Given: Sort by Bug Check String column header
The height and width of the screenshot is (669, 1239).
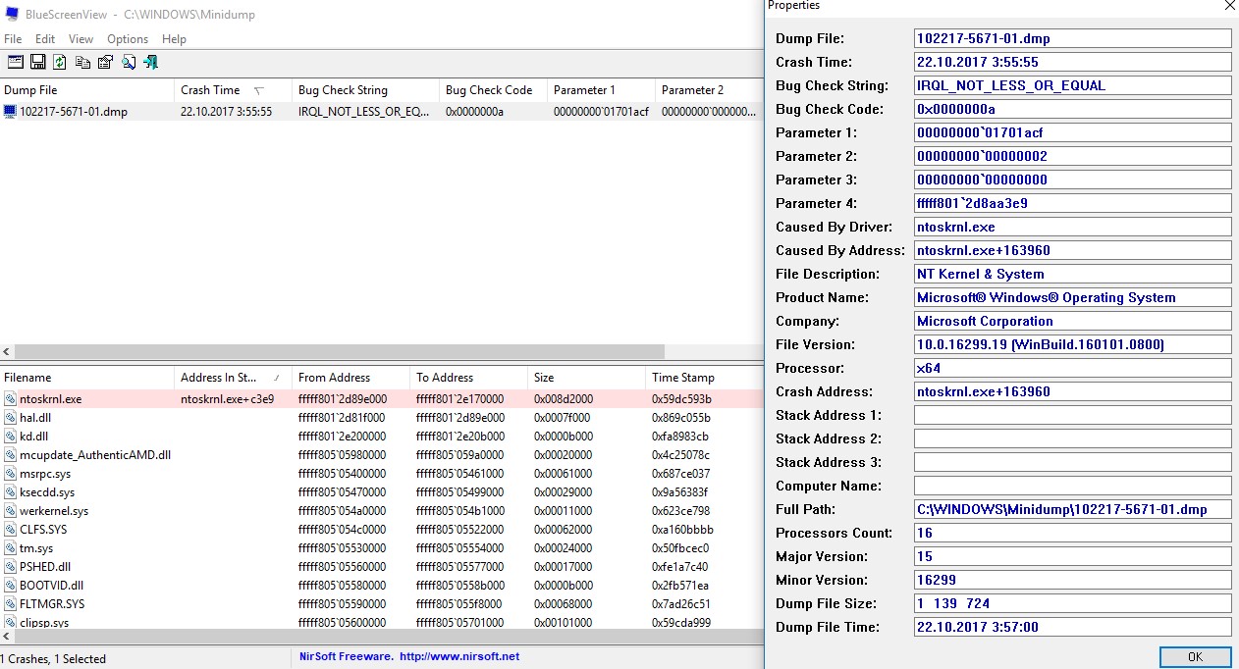Looking at the screenshot, I should click(x=367, y=90).
